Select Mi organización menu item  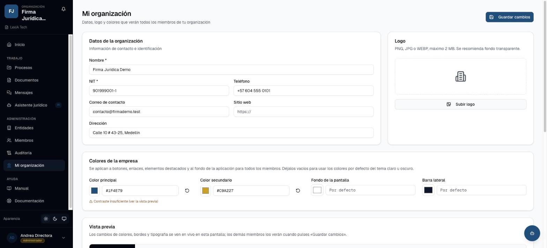point(34,166)
